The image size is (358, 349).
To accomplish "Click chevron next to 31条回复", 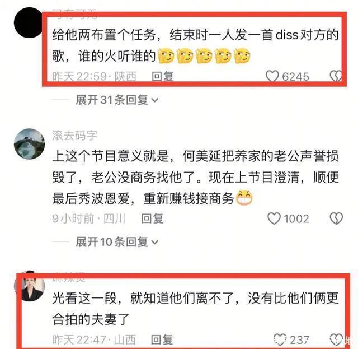I will coord(155,100).
